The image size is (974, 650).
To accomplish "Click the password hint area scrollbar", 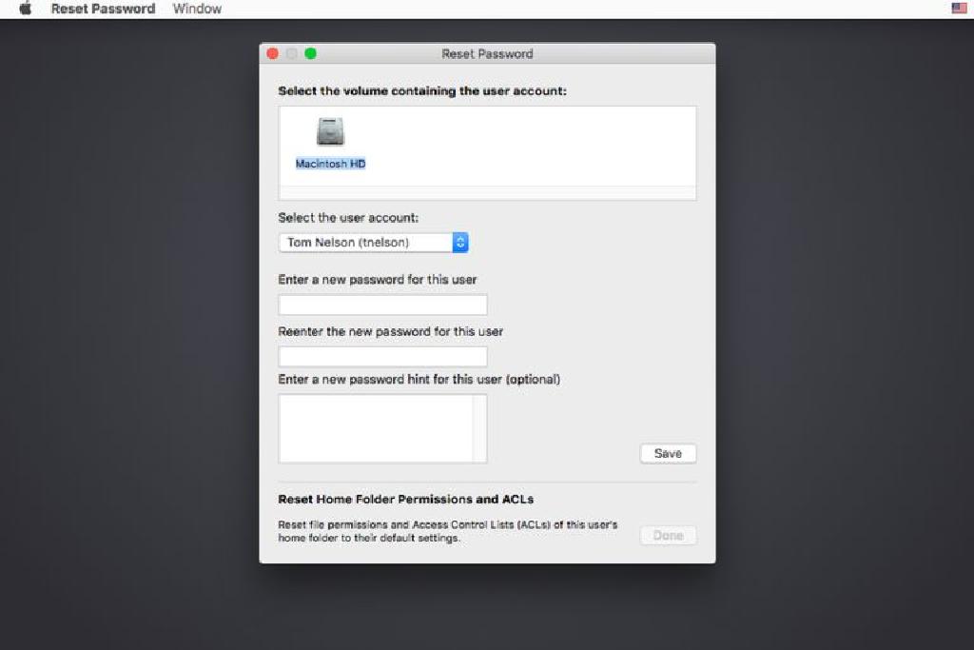I will [x=480, y=429].
